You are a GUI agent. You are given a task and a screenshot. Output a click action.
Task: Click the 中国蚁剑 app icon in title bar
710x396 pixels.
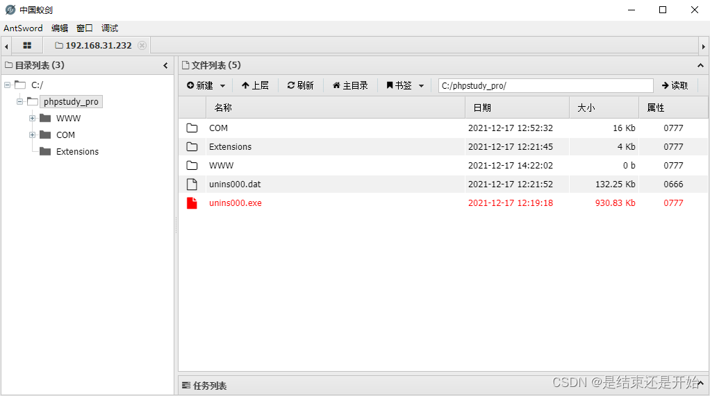click(x=10, y=10)
